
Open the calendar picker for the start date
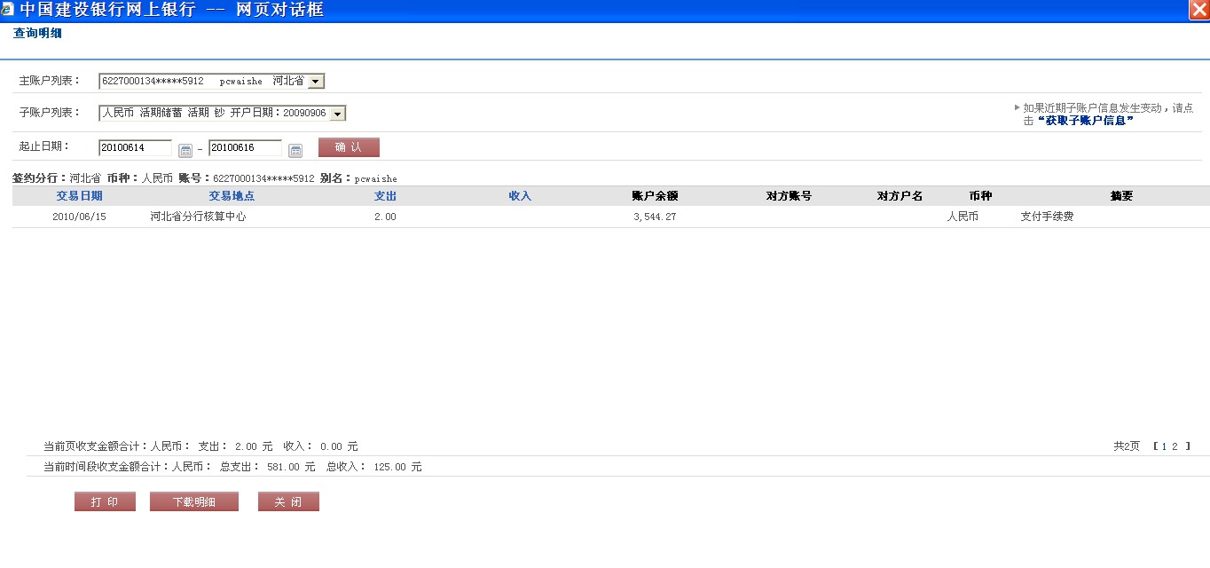coord(185,150)
